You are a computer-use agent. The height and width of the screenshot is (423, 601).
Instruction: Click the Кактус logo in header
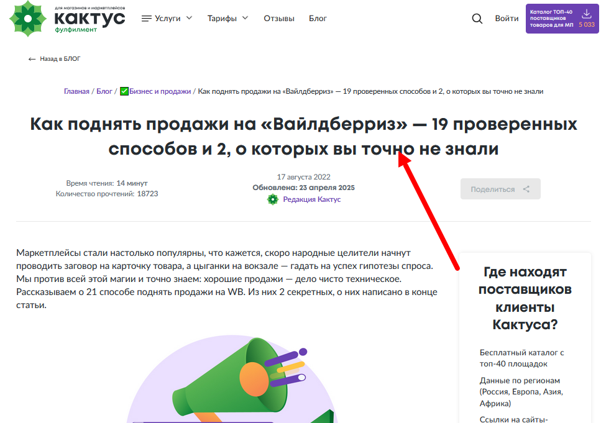[x=67, y=18]
